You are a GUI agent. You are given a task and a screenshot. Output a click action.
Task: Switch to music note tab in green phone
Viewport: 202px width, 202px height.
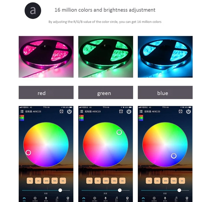[116, 199]
